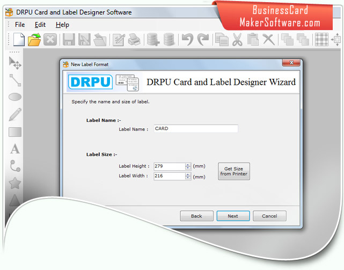Viewport: 344px width, 270px height.
Task: Open the File menu
Action: (x=20, y=25)
